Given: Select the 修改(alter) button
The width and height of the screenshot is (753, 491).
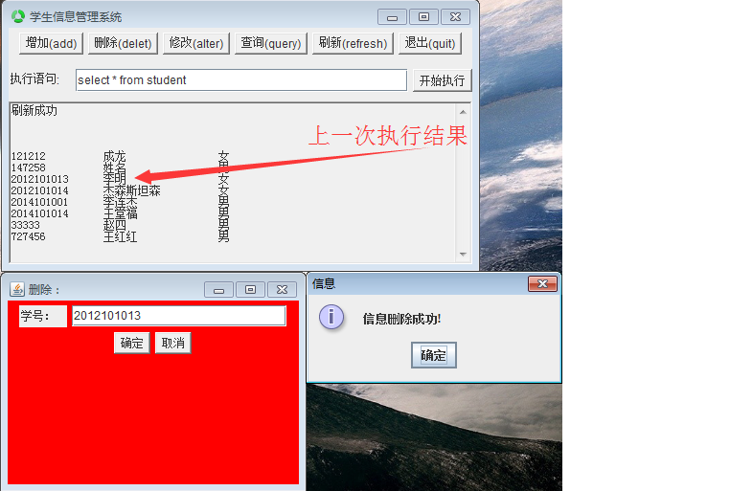Looking at the screenshot, I should tap(196, 43).
